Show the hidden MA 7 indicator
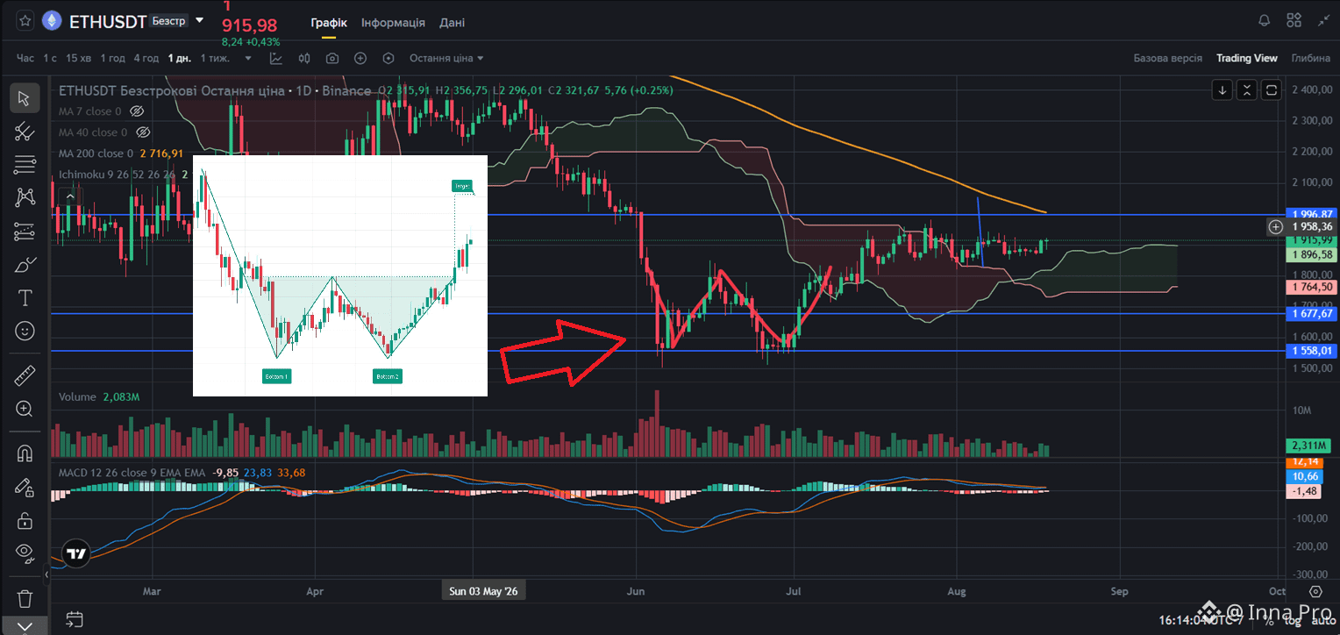The width and height of the screenshot is (1340, 635). 136,111
